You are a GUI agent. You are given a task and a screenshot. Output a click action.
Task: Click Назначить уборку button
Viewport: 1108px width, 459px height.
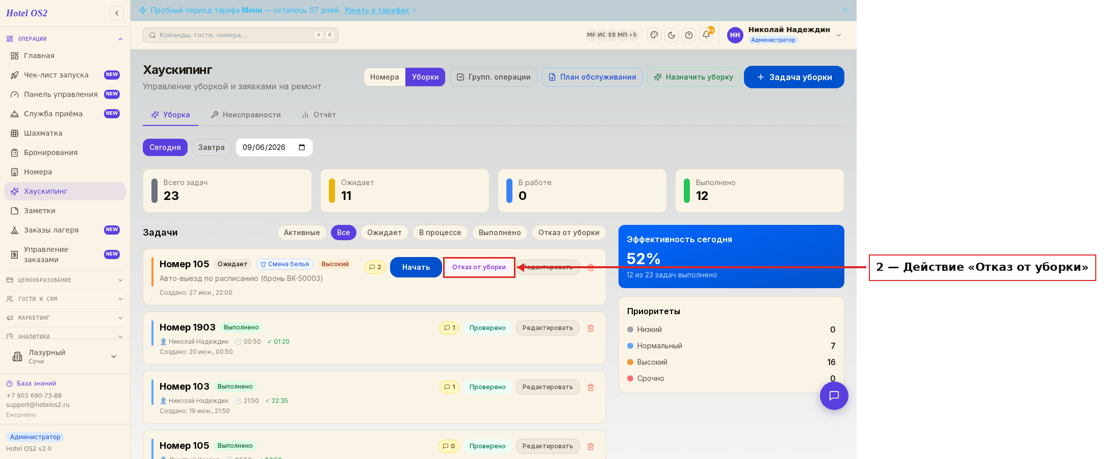693,77
